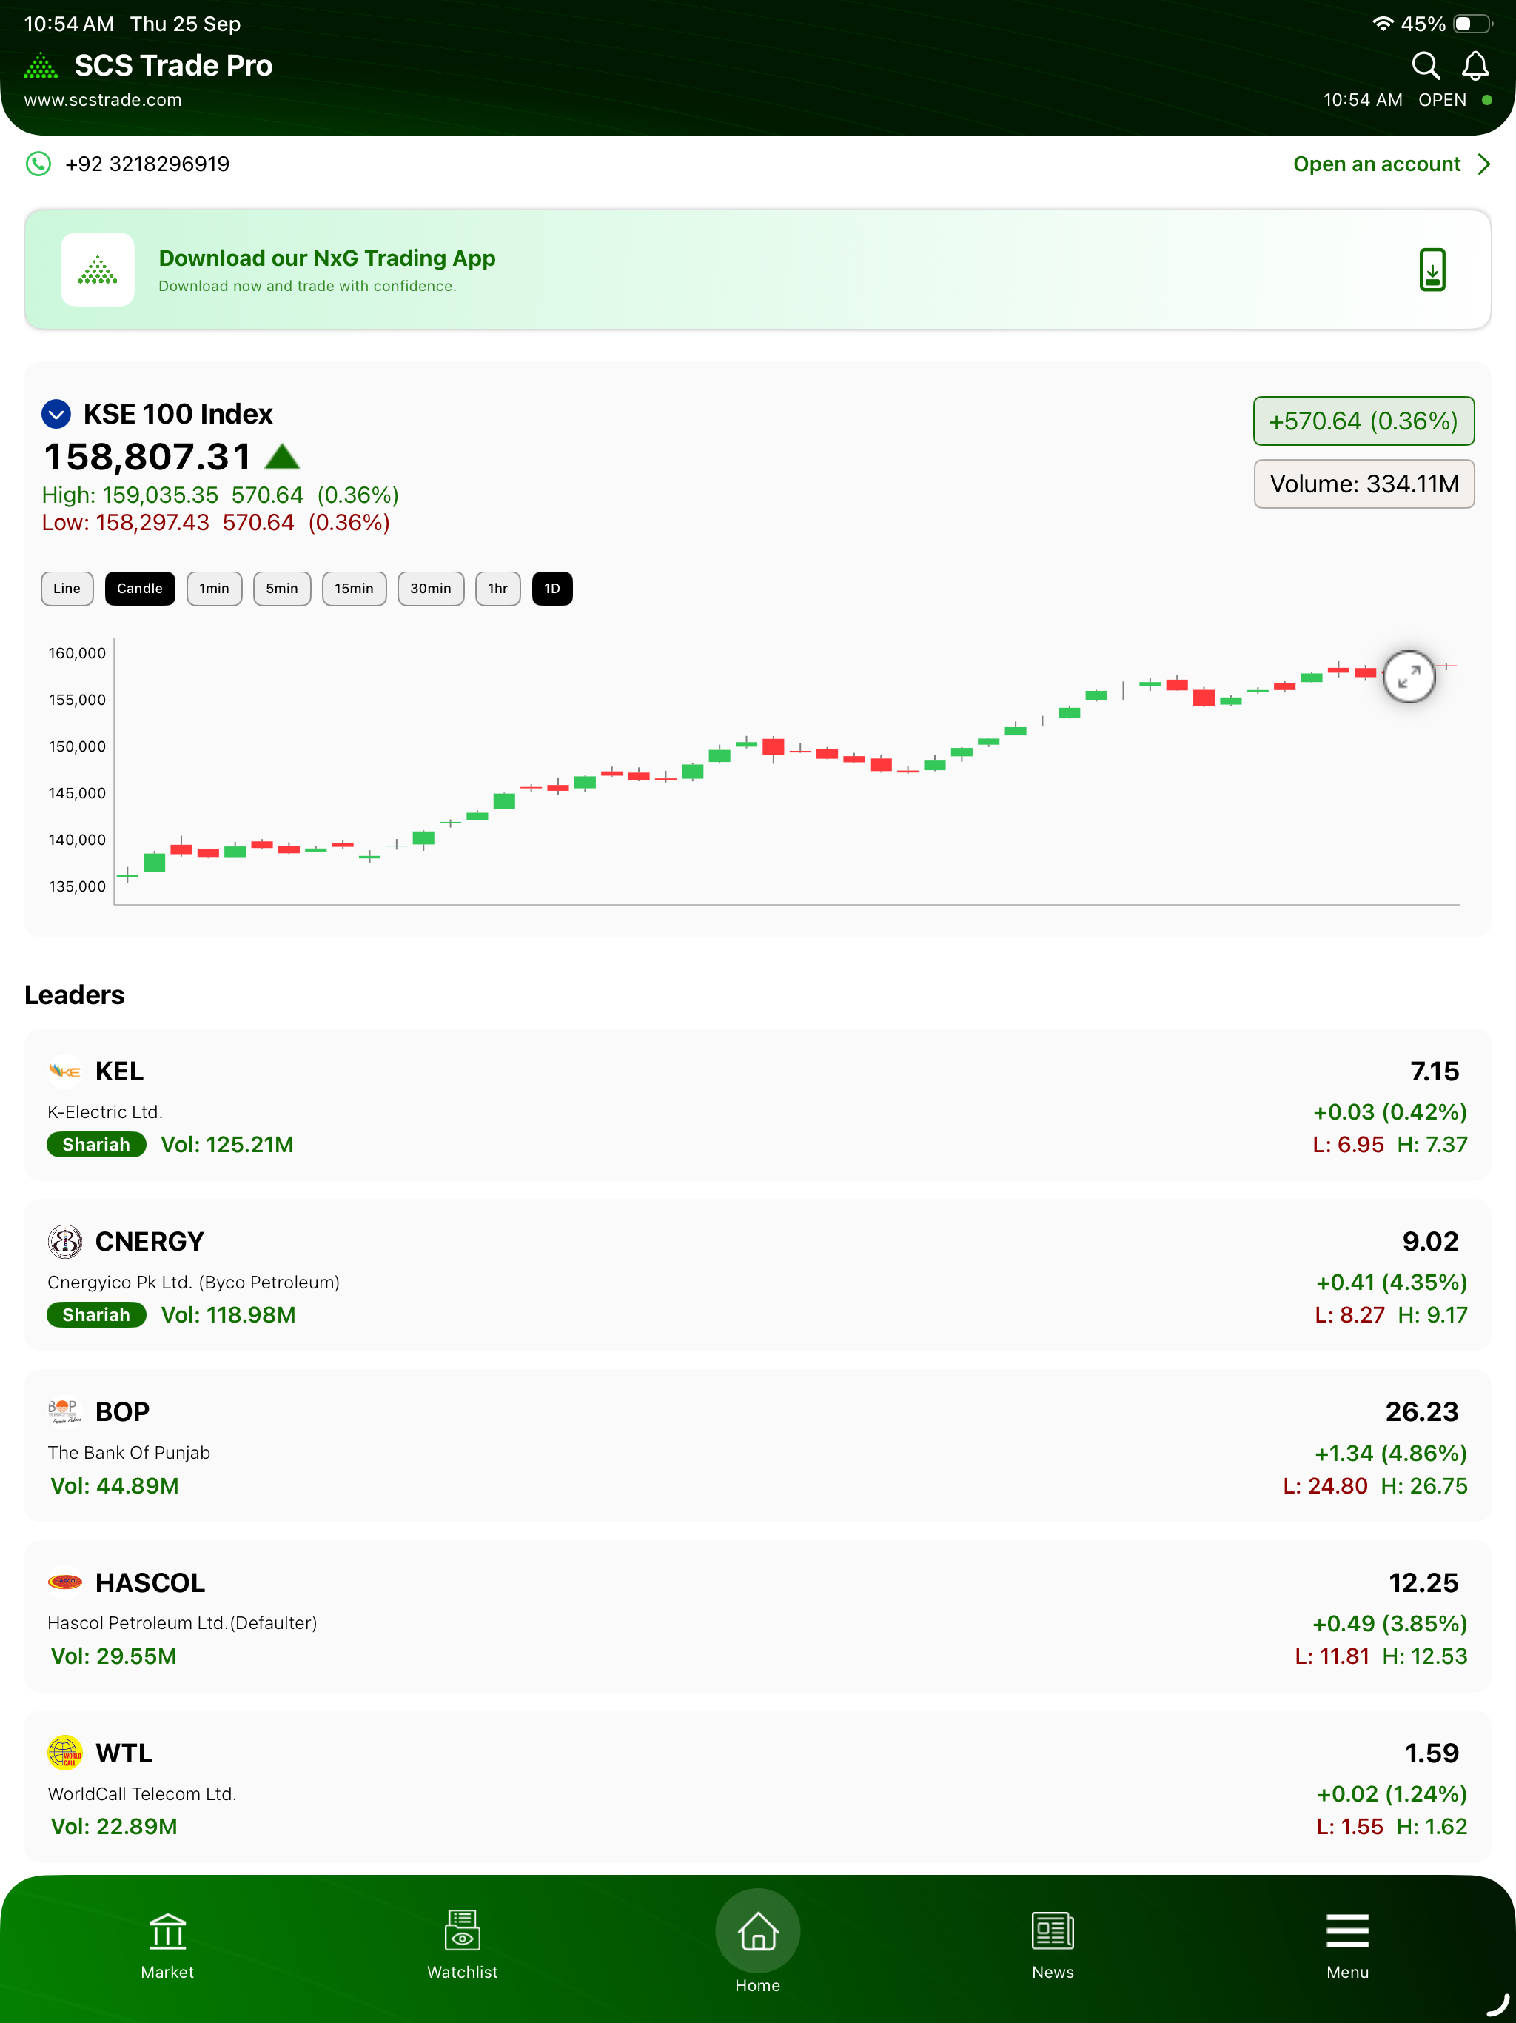The width and height of the screenshot is (1516, 2023).
Task: Select the 15min chart interval
Action: (354, 588)
